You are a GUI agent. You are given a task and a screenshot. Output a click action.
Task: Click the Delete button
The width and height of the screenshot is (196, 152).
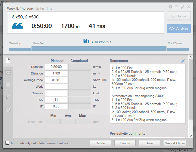tap(100, 143)
